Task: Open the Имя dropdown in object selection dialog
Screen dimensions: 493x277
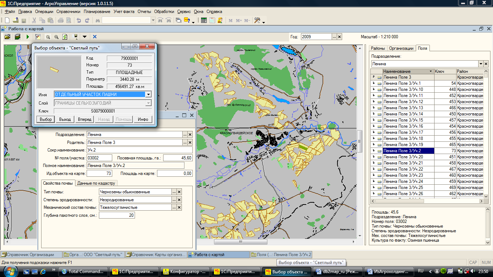Action: [x=148, y=94]
